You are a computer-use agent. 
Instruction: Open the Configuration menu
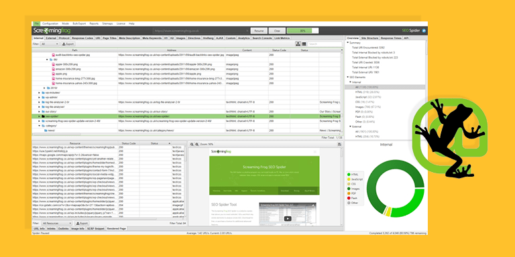pyautogui.click(x=50, y=23)
